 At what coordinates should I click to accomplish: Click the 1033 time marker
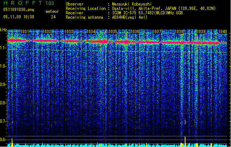coord(69,31)
